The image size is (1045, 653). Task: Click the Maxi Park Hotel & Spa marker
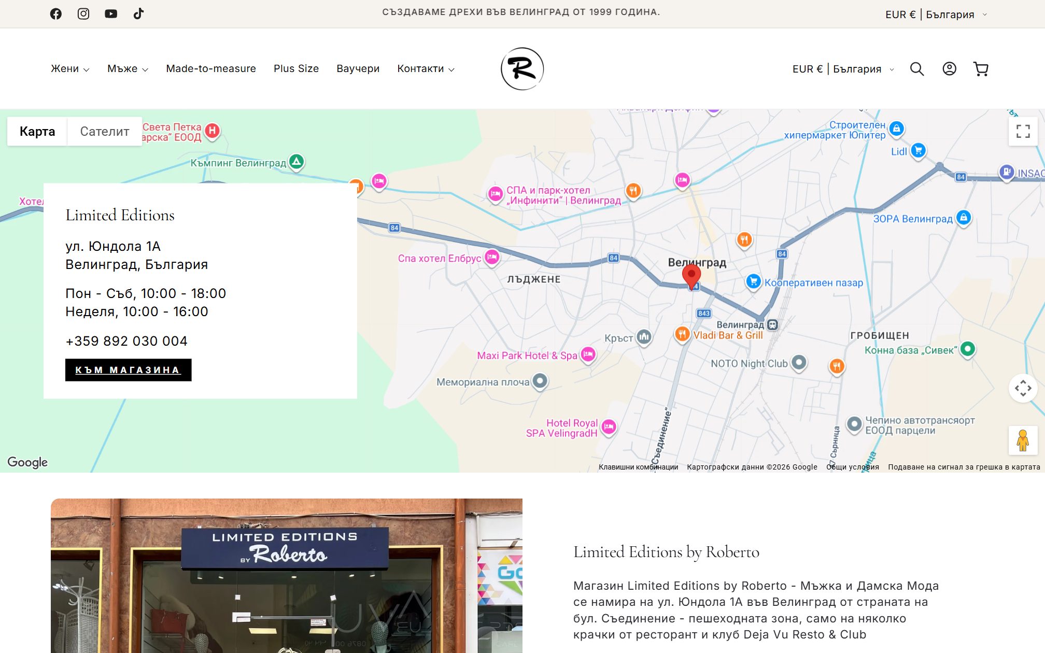click(588, 355)
